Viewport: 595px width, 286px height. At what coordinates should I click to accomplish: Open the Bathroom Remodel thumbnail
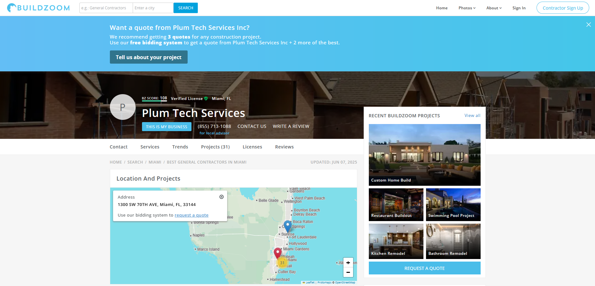click(453, 241)
